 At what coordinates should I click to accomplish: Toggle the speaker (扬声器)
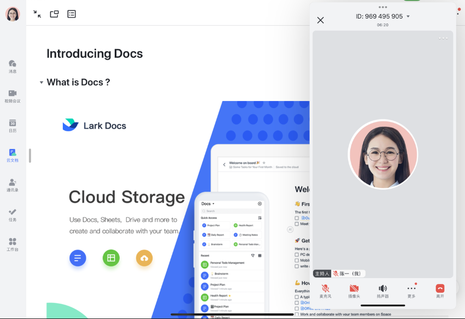[382, 291]
